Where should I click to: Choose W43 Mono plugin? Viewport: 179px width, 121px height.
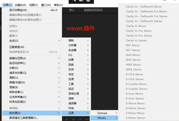pyautogui.click(x=133, y=55)
